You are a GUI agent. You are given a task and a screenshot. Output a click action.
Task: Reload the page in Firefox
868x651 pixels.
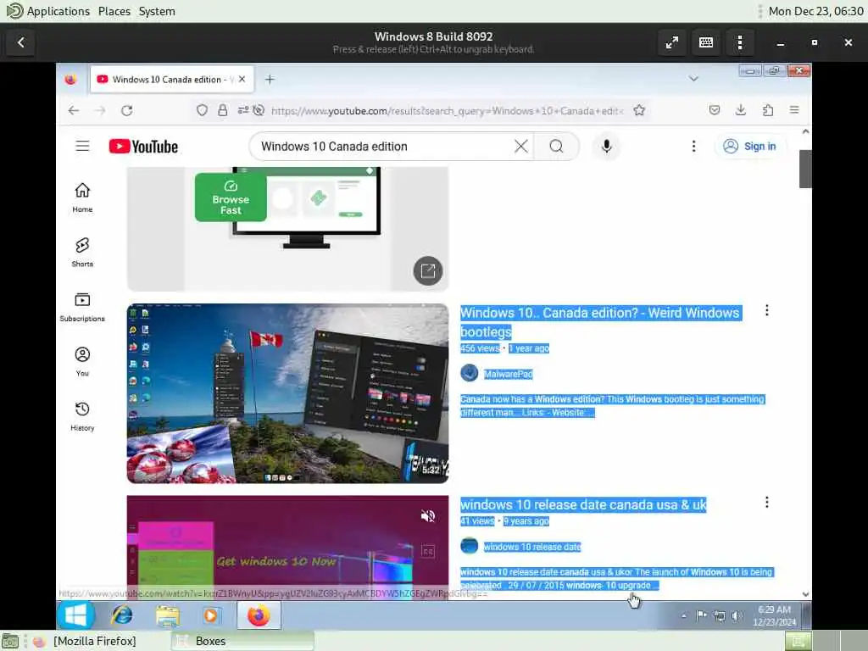[x=127, y=111]
